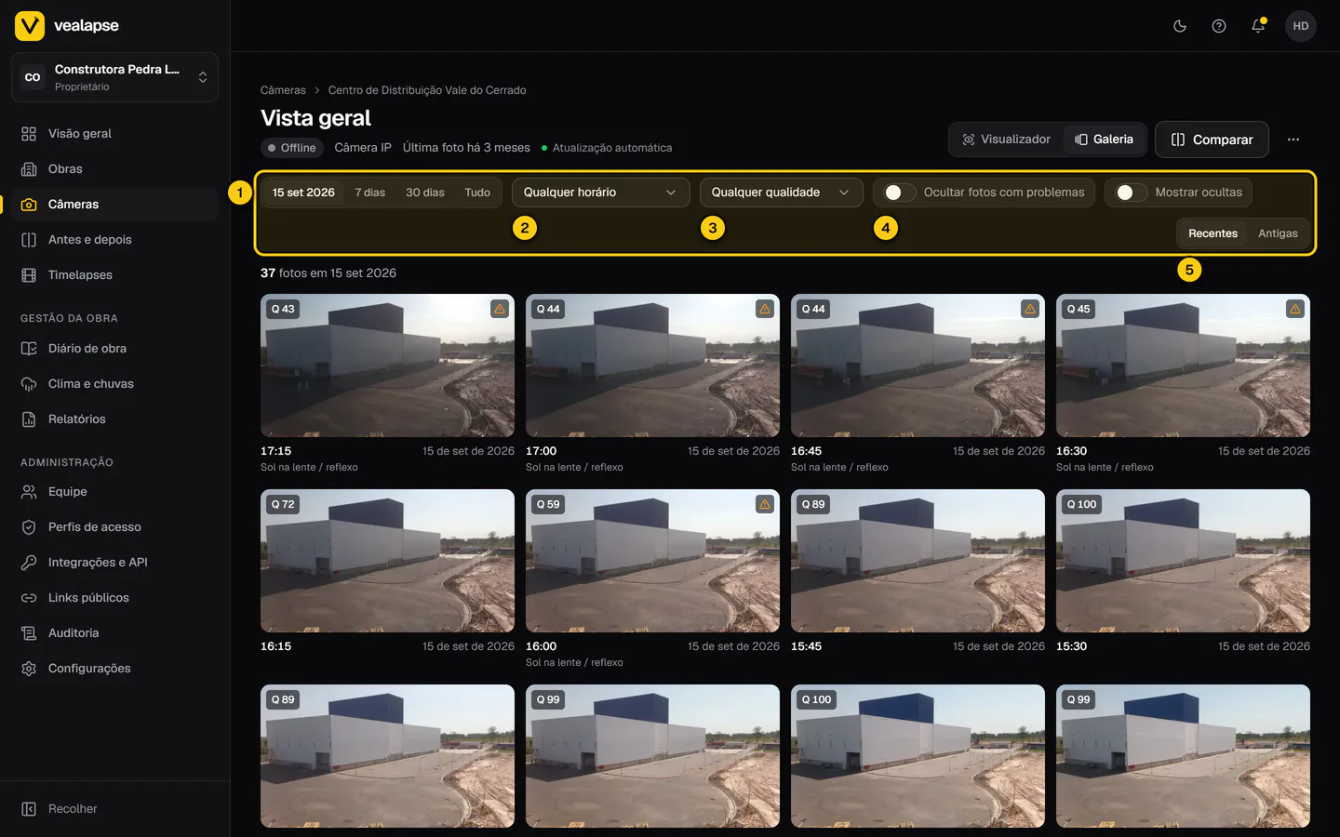
Task: Switch to Visualizador view
Action: pos(1006,139)
